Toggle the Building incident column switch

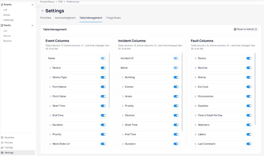176,77
